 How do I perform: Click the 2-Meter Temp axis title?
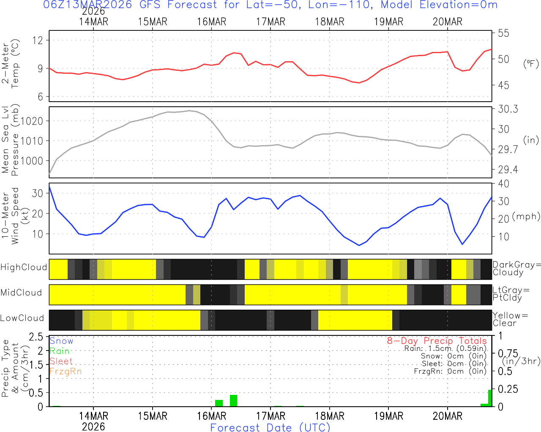coord(11,65)
